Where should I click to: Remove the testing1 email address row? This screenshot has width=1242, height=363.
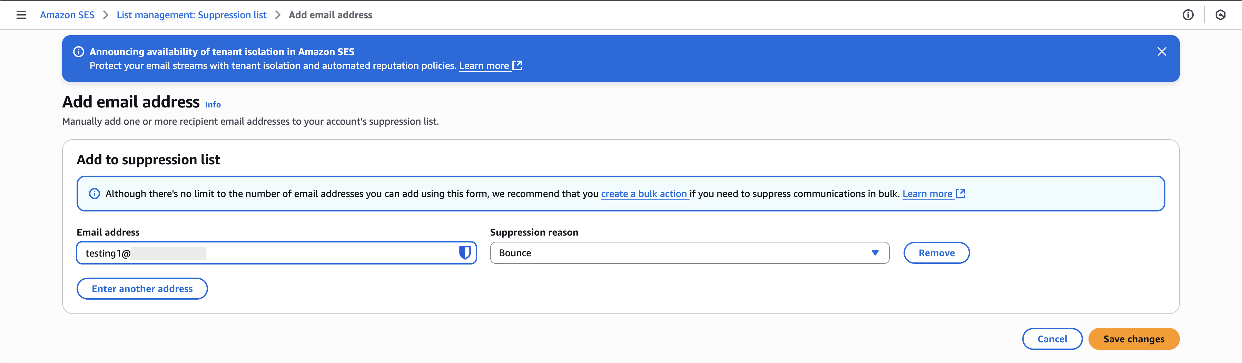coord(936,253)
